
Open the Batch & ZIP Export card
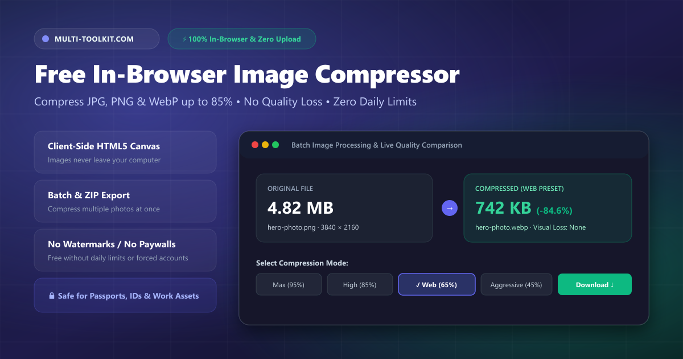(x=125, y=201)
